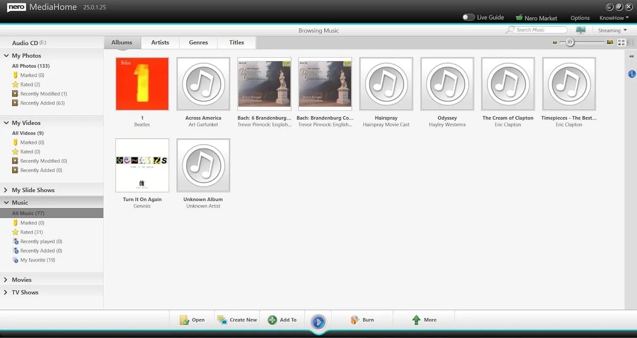Click the blue info icon on the right edge
637x338 pixels.
coord(631,74)
